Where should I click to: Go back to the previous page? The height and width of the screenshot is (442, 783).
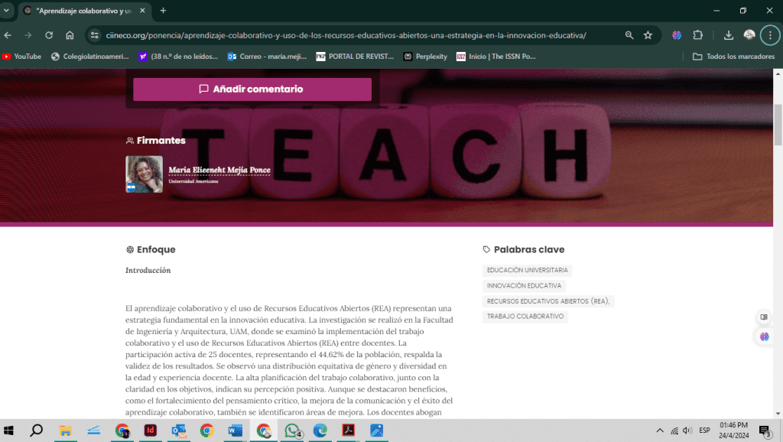coord(8,35)
